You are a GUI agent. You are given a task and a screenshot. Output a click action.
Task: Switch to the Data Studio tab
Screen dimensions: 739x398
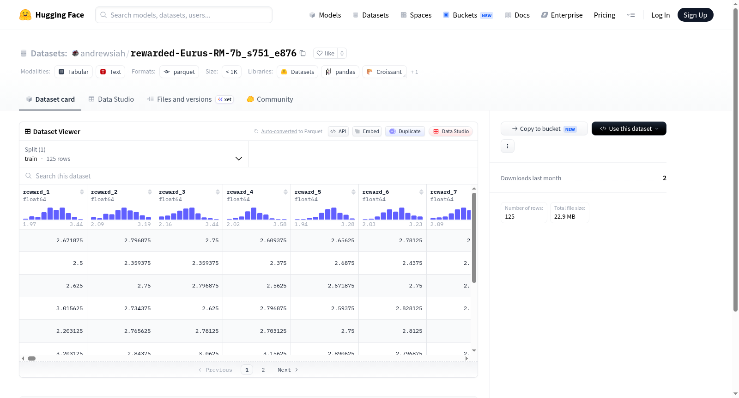click(x=111, y=99)
